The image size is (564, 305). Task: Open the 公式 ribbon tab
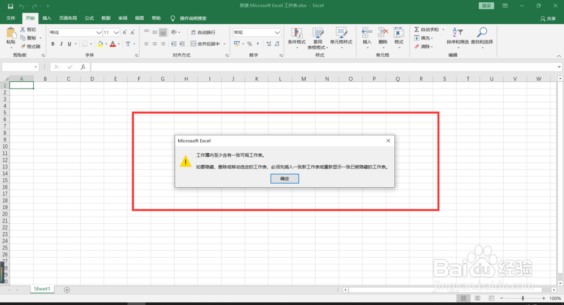tap(89, 18)
